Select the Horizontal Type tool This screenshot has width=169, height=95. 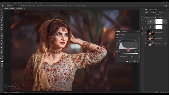pos(2,45)
